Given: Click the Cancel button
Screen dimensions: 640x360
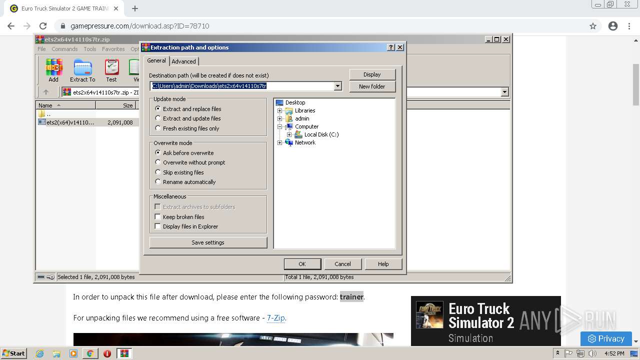Looking at the screenshot, I should click(342, 264).
